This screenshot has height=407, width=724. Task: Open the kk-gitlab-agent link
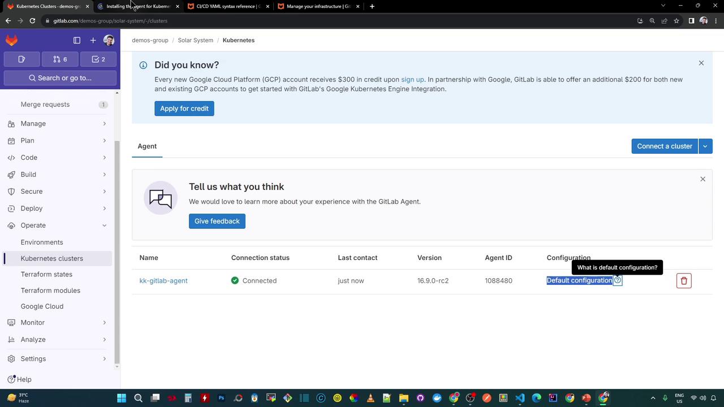coord(163,280)
